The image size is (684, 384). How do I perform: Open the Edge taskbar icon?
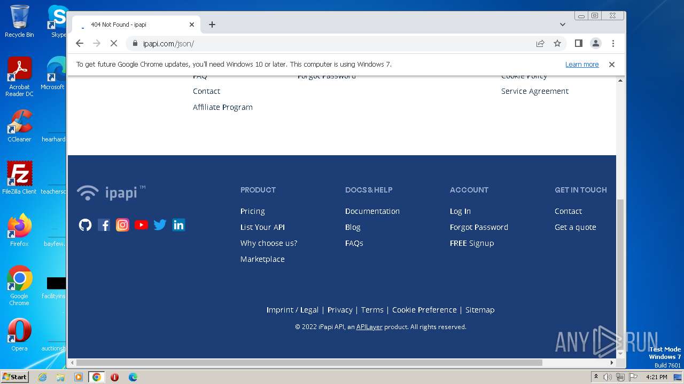click(133, 377)
